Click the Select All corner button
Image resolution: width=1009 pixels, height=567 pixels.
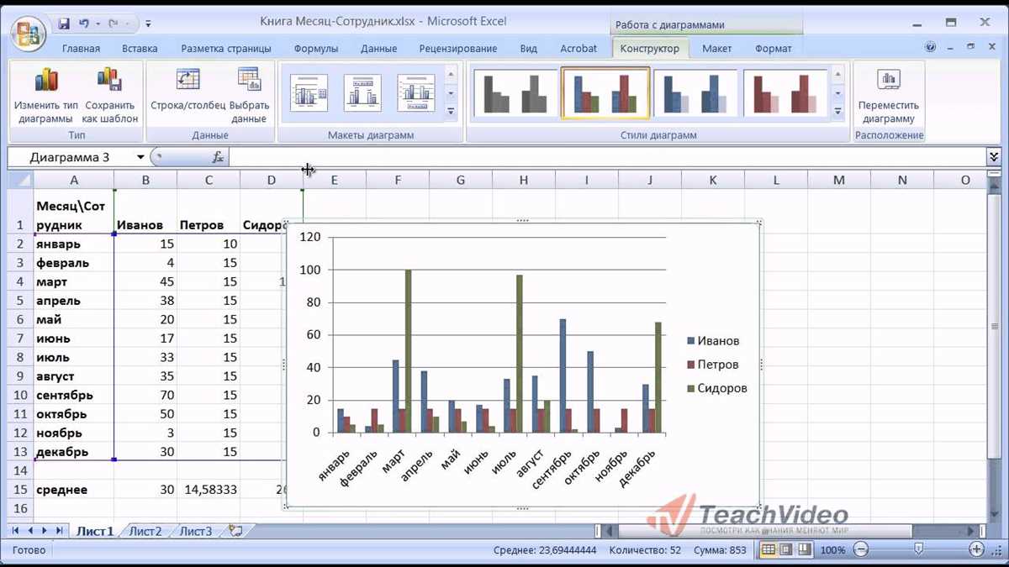pos(20,180)
